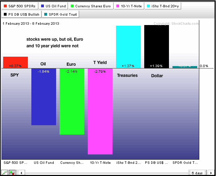Toggle the Currency Shares Euro legend tab
The height and width of the screenshot is (176, 216).
point(91,6)
